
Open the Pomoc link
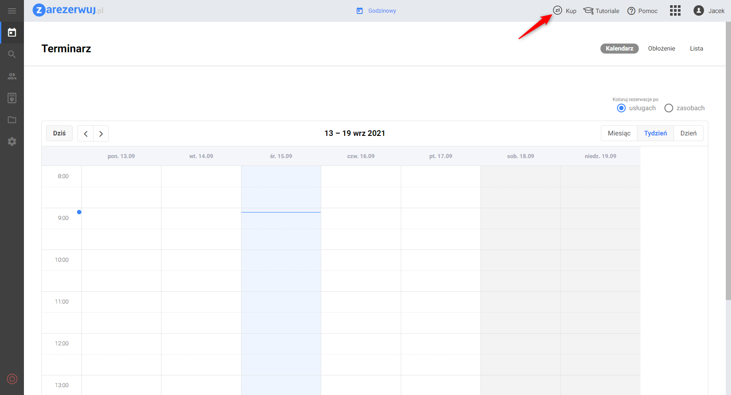click(648, 11)
